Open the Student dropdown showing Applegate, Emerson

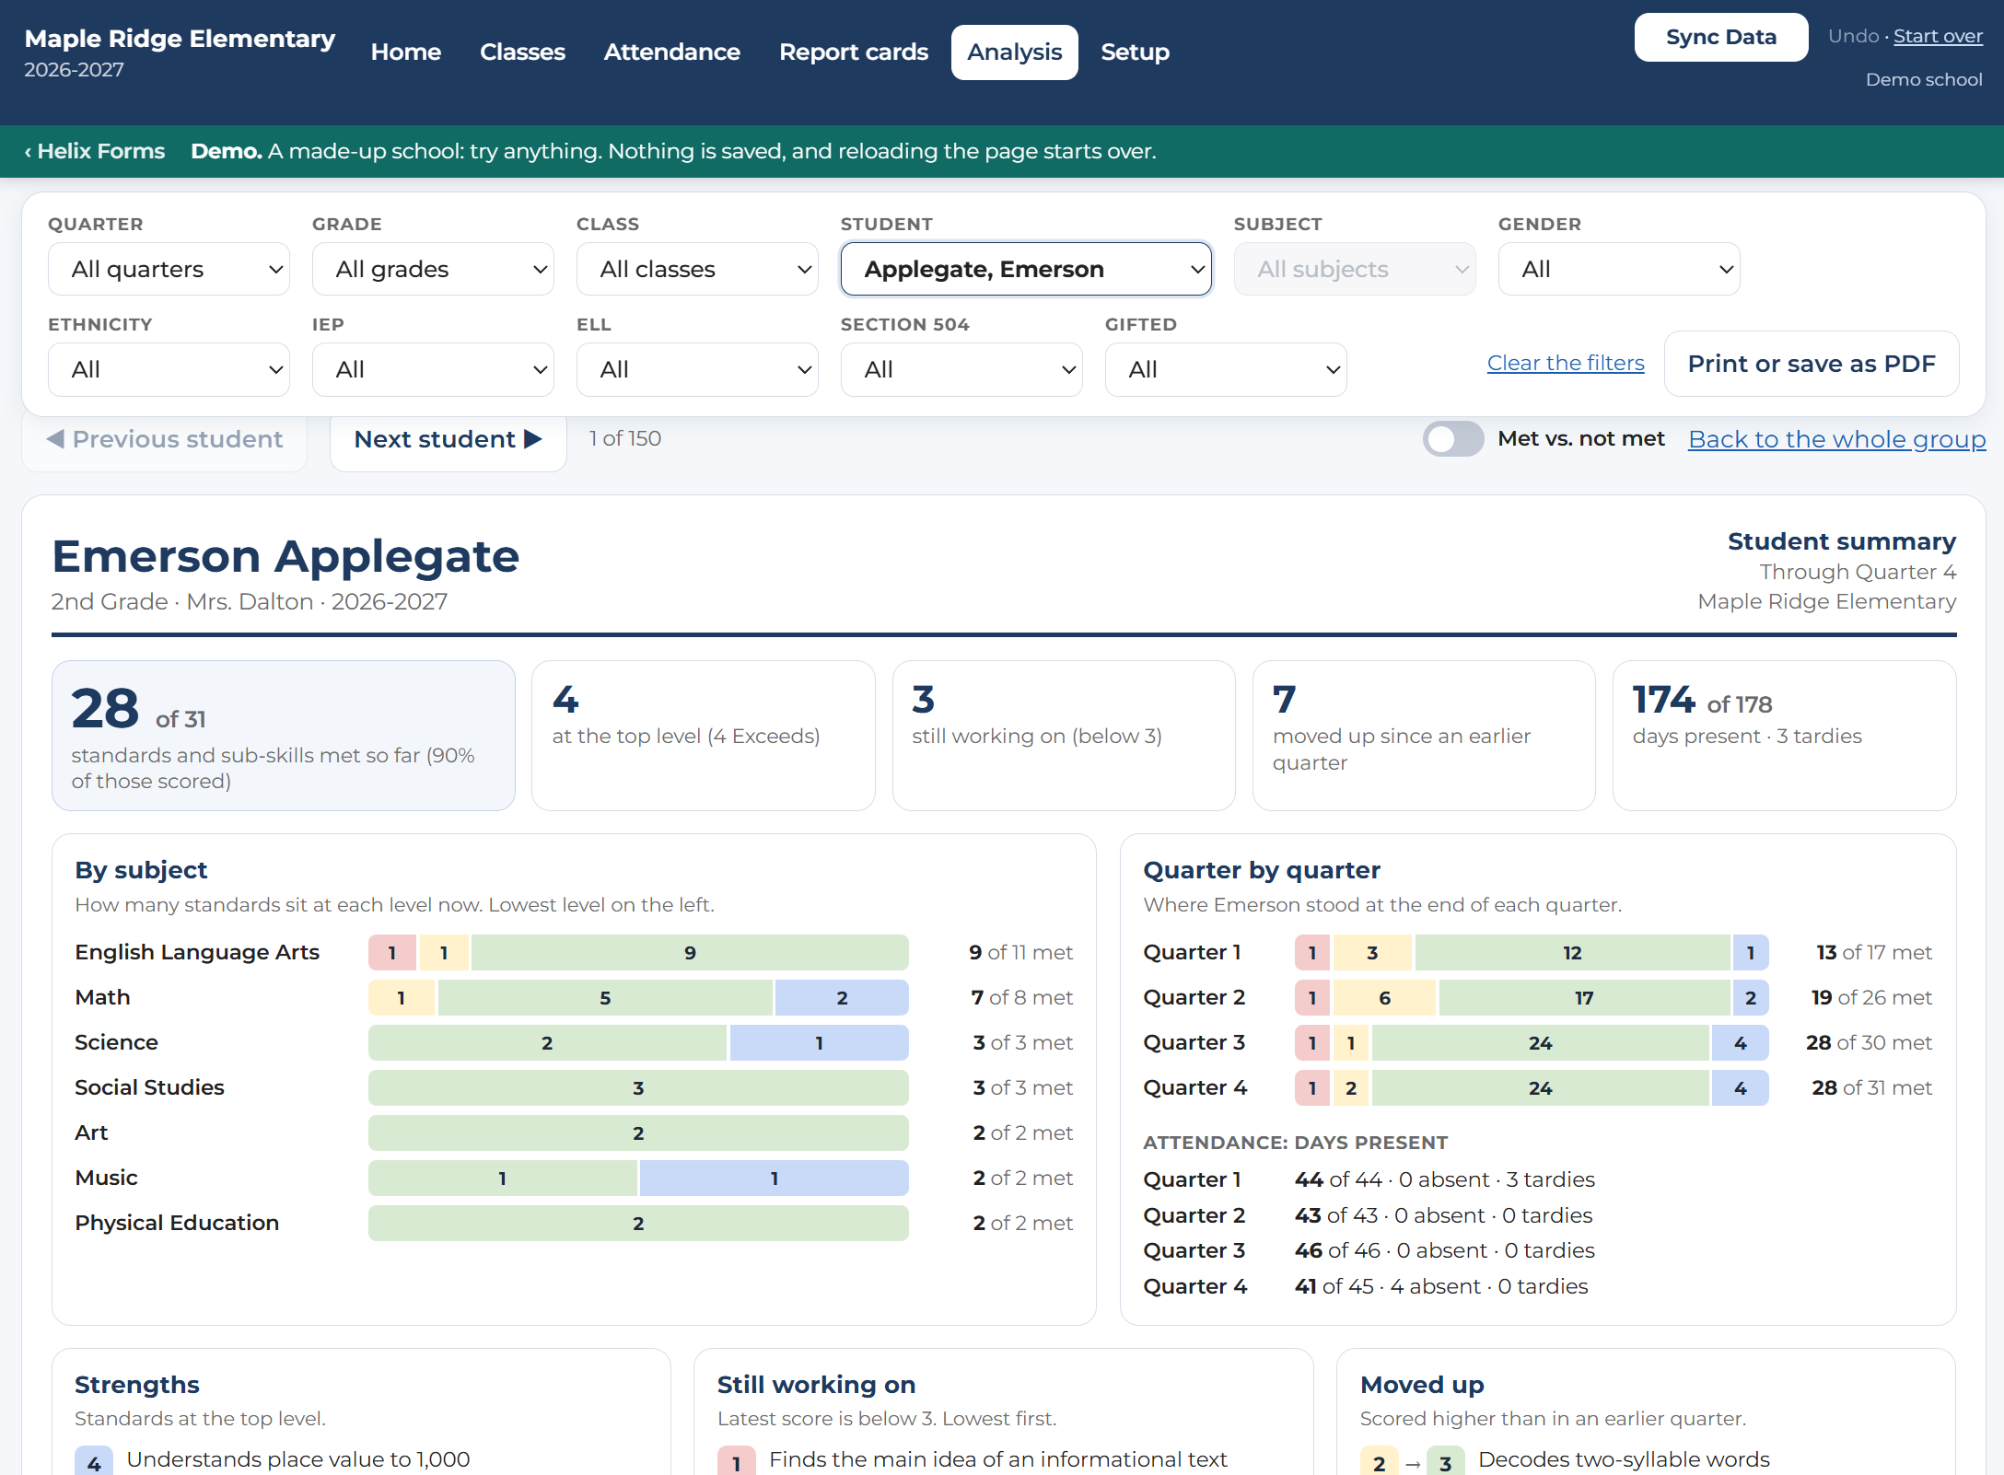(1026, 269)
